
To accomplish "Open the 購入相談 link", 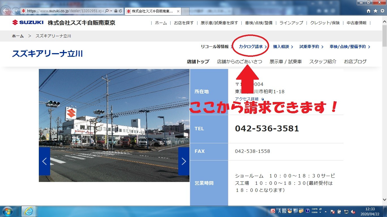I will [x=283, y=47].
